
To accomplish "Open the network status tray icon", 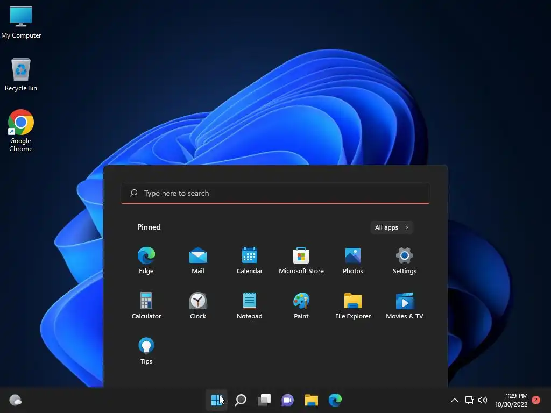I will coord(469,400).
